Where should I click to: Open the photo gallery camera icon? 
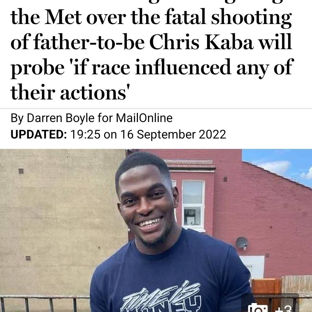(258, 308)
